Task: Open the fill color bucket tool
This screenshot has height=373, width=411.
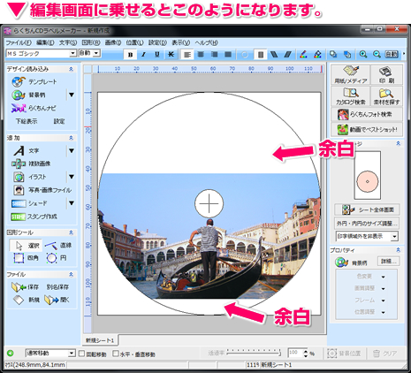Action: pos(317,54)
